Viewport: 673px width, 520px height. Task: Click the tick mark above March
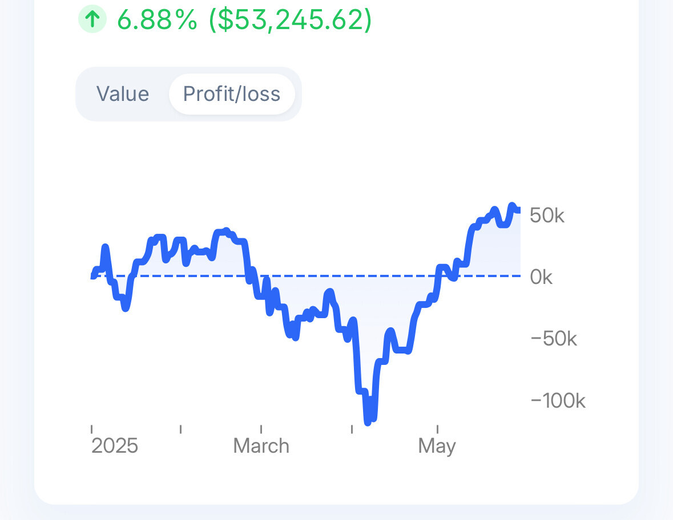coord(261,429)
